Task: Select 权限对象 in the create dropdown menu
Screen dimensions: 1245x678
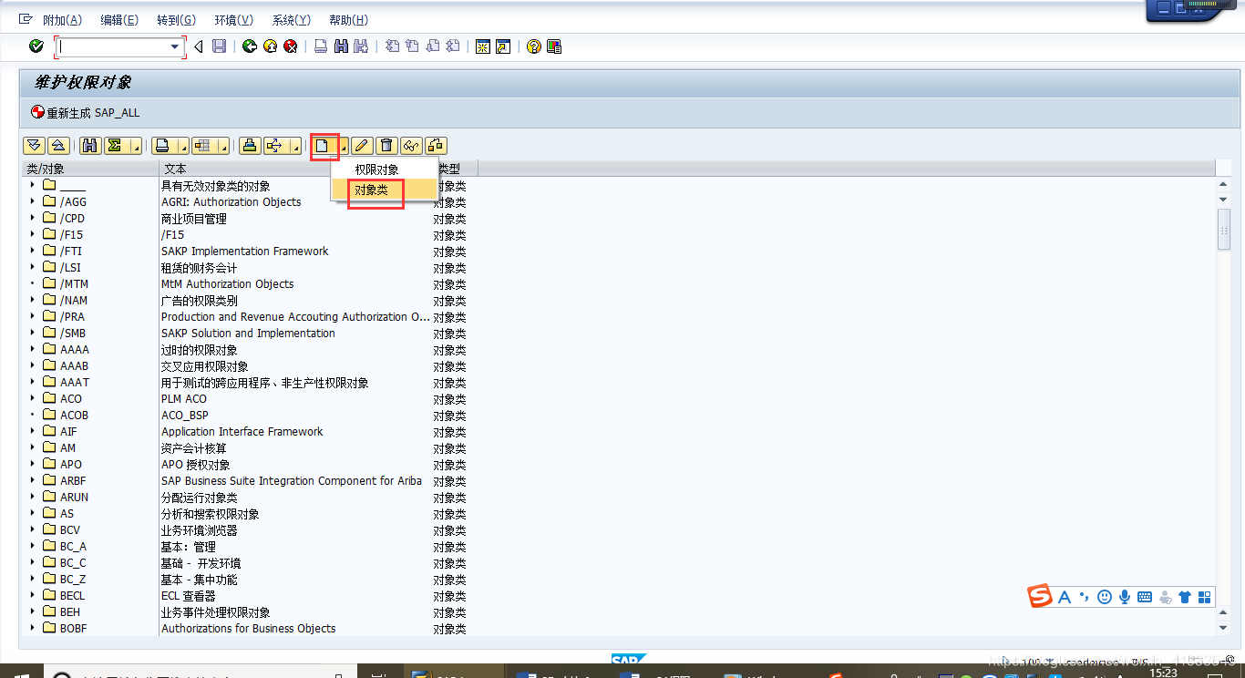Action: point(384,169)
